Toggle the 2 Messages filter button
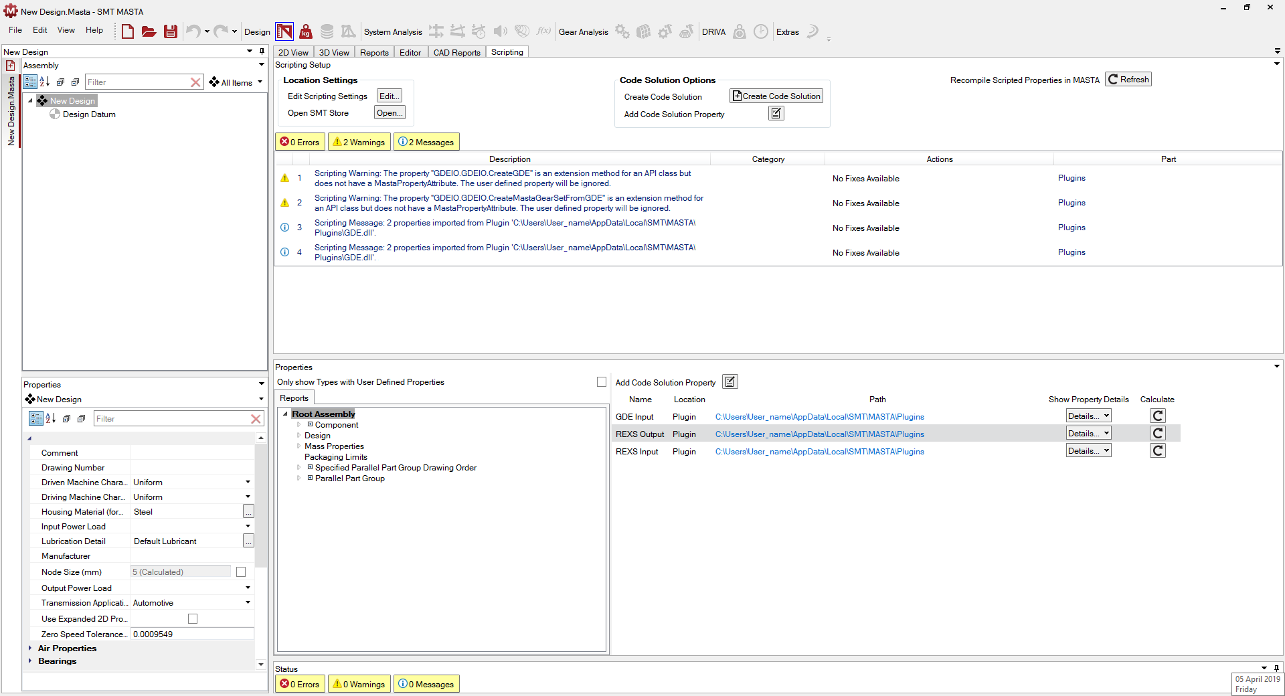 pyautogui.click(x=426, y=142)
